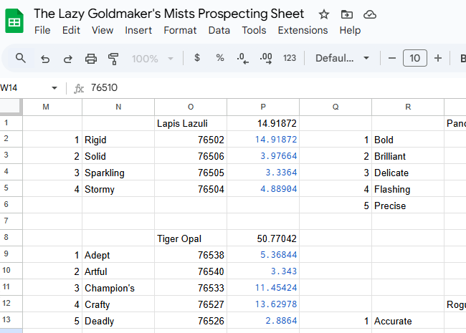Viewport: 466px width, 333px height.
Task: Select row 1 header
Action: click(11, 123)
